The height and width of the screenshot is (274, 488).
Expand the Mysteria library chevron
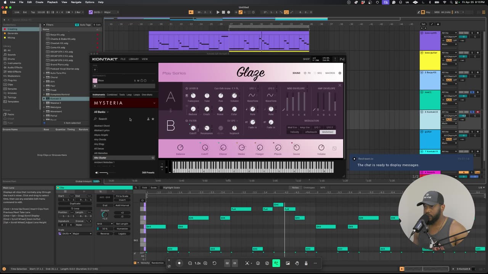pos(154,103)
